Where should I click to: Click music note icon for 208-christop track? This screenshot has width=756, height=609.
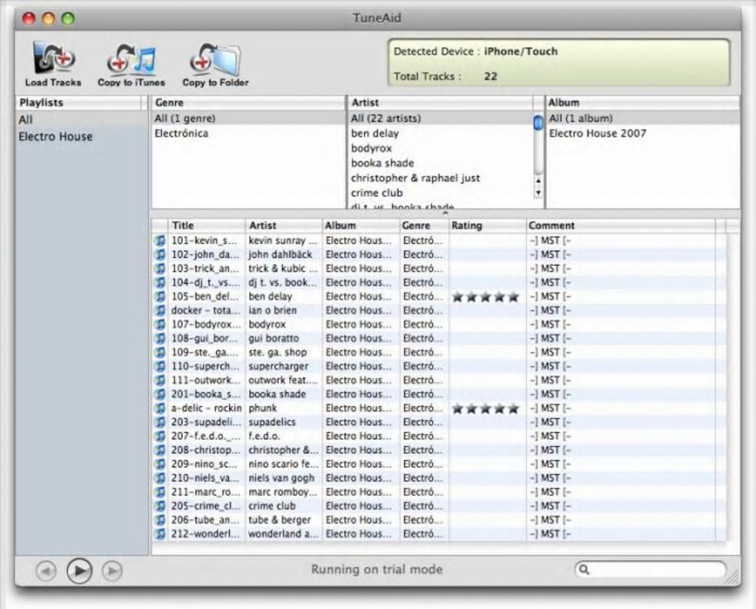[159, 450]
